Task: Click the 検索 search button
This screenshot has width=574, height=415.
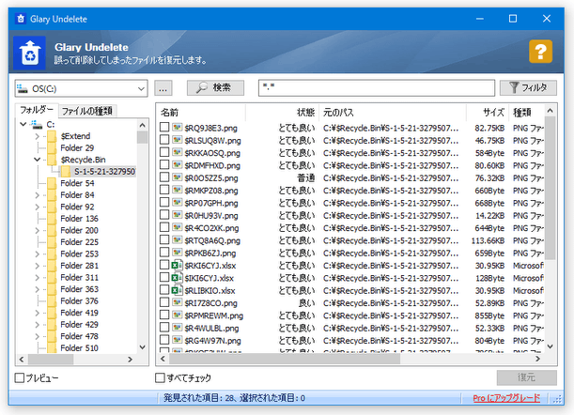Action: point(215,88)
